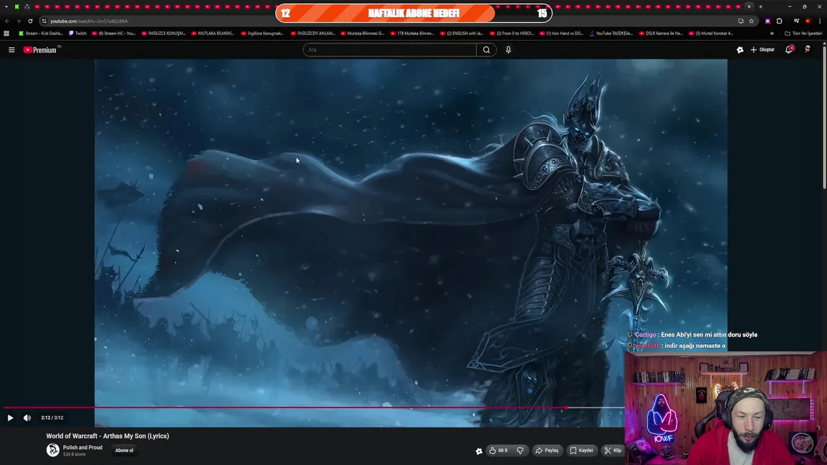827x465 pixels.
Task: Run search with the magnifier button
Action: point(487,50)
